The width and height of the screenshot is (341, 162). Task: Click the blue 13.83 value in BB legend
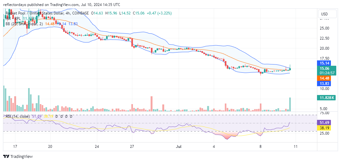73,24
